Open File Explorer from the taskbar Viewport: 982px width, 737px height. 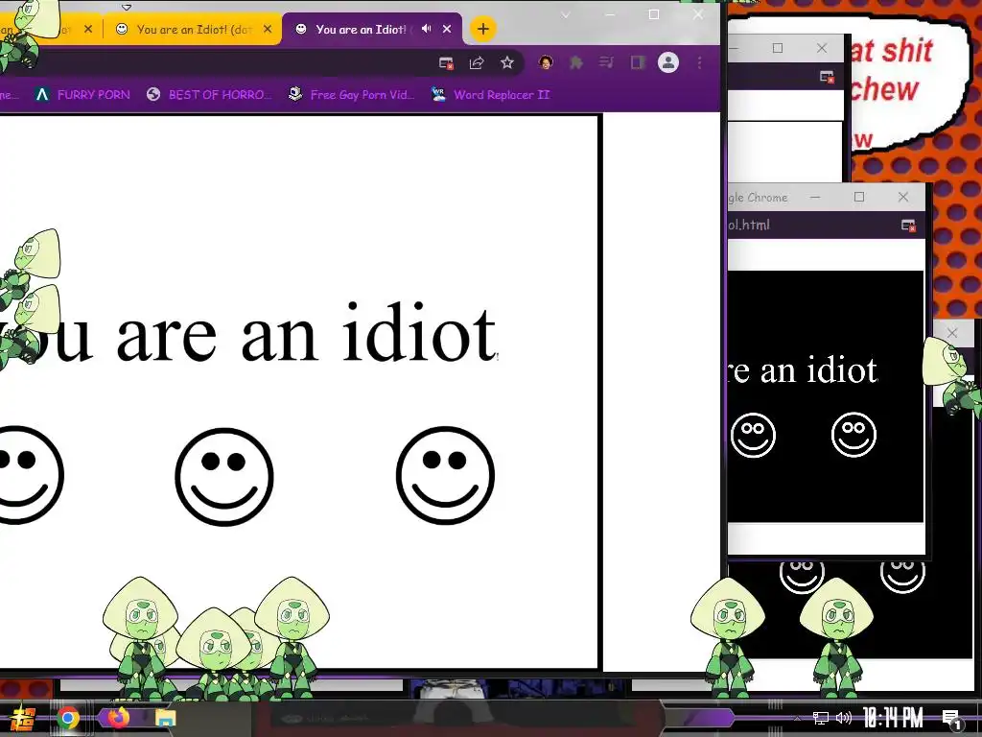pos(165,718)
